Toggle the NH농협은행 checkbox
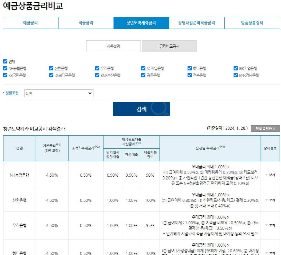This screenshot has height=255, width=281. point(4,68)
